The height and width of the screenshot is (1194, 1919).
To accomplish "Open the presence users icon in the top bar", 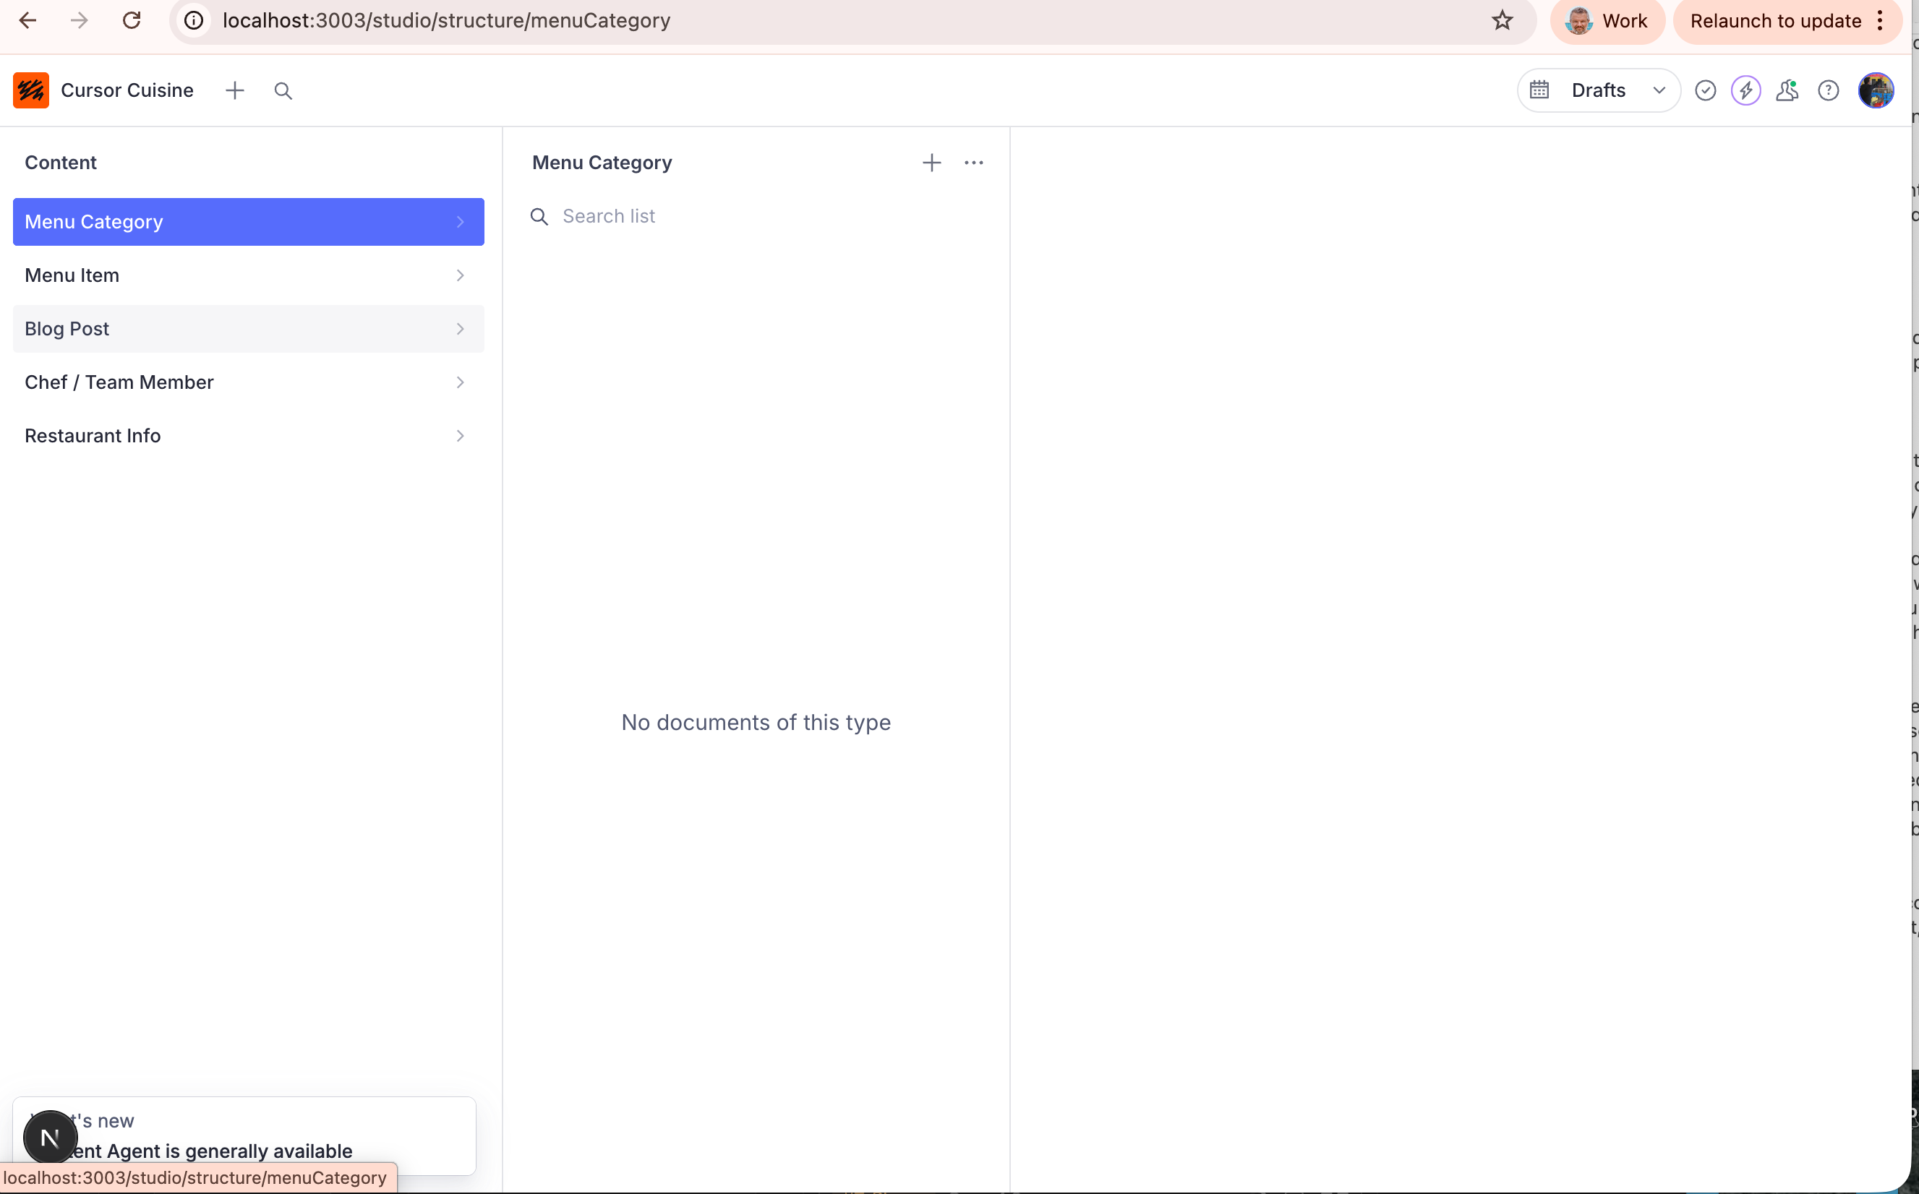I will [1786, 90].
